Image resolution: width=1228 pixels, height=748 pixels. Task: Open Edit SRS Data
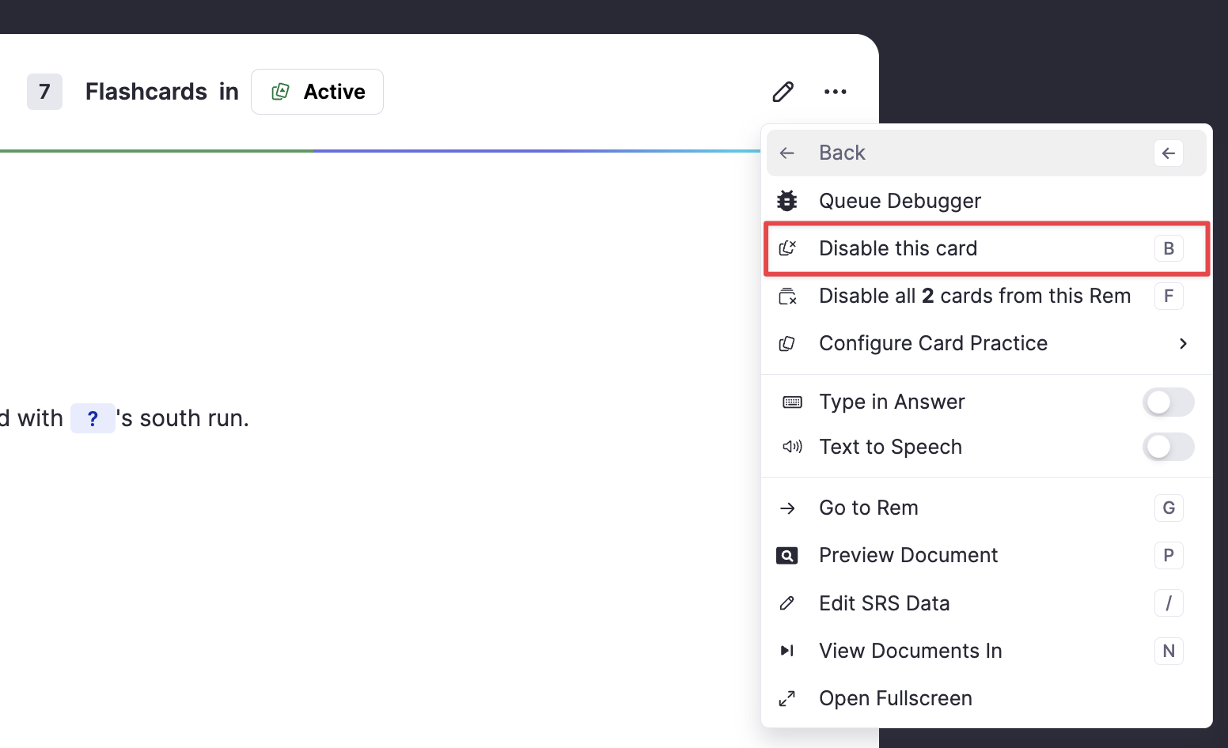point(884,603)
